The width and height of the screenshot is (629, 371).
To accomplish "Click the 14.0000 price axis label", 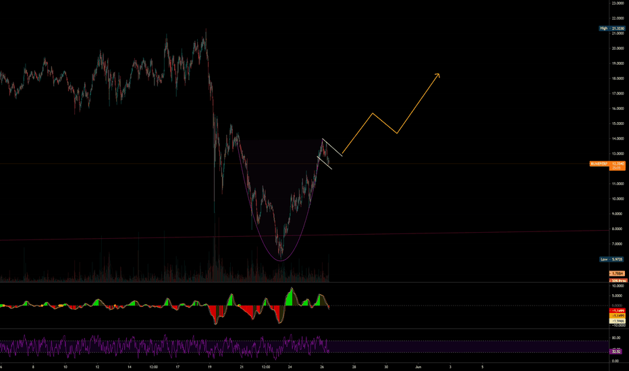I will (x=618, y=139).
